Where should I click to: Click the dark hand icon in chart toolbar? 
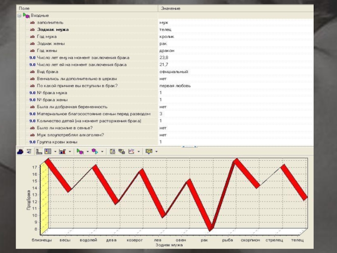pyautogui.click(x=21, y=151)
